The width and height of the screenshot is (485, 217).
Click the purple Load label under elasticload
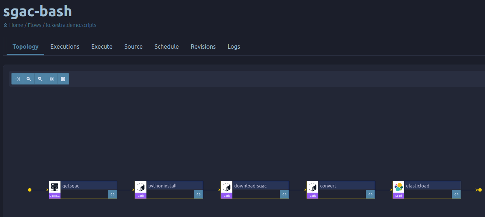tap(398, 196)
